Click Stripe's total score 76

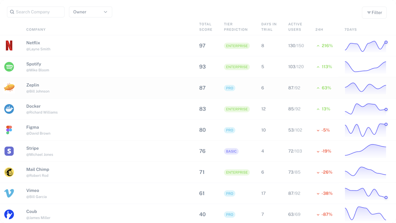[x=202, y=151]
